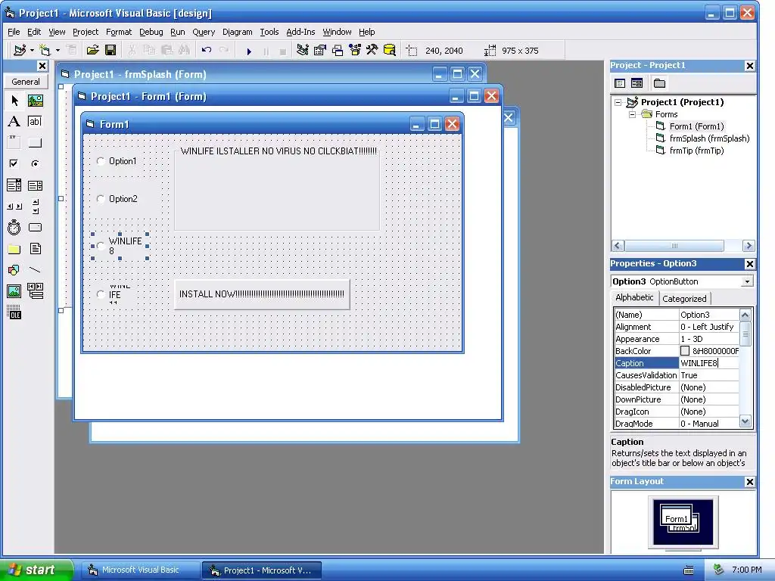
Task: Select the Frame tool in toolbox
Action: 14,143
